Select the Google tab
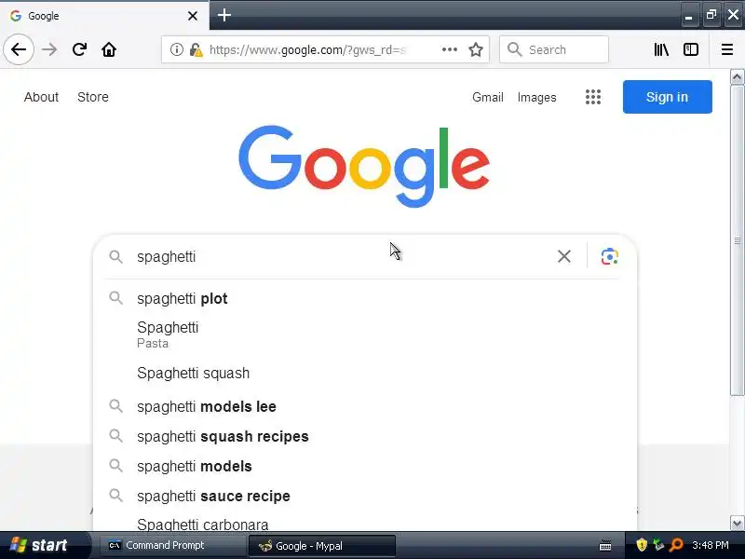Image resolution: width=745 pixels, height=559 pixels. [x=104, y=16]
